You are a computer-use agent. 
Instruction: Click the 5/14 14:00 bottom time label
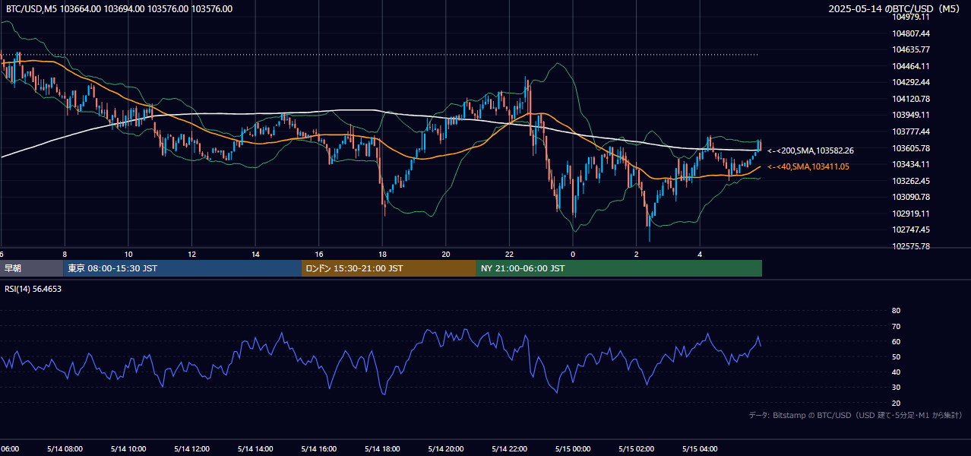point(255,449)
